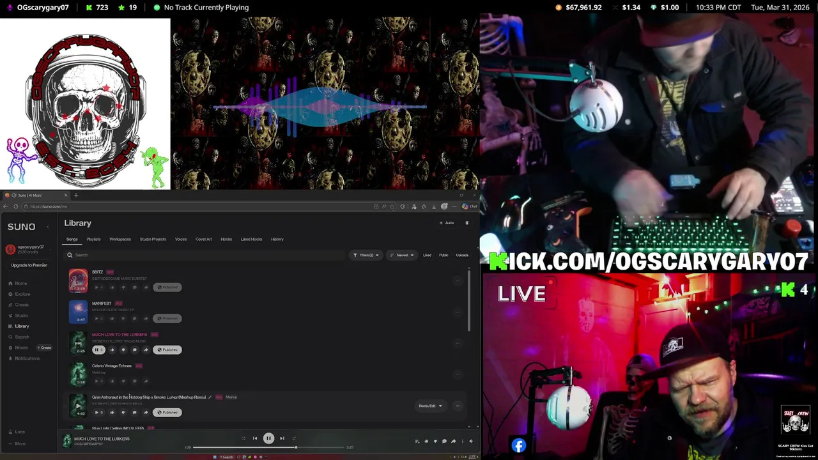Click Published on Grim Astronaut mashup

tap(167, 412)
